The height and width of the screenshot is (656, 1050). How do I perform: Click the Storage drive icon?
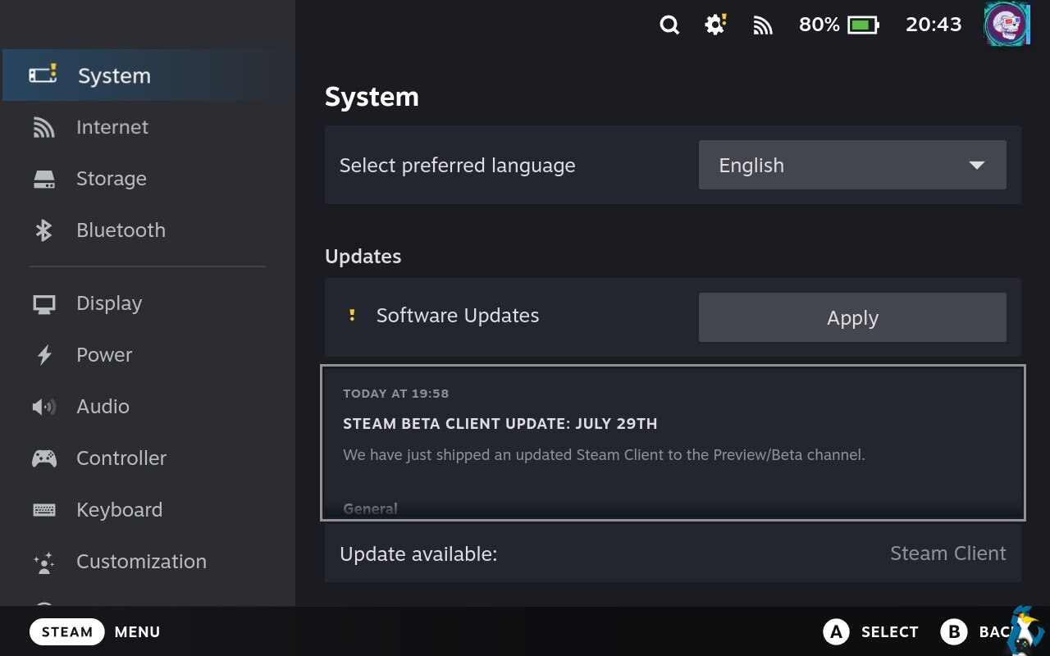click(x=43, y=179)
